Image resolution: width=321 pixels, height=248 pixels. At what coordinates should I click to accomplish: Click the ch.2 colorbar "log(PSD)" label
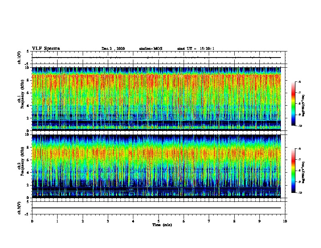pos(304,172)
